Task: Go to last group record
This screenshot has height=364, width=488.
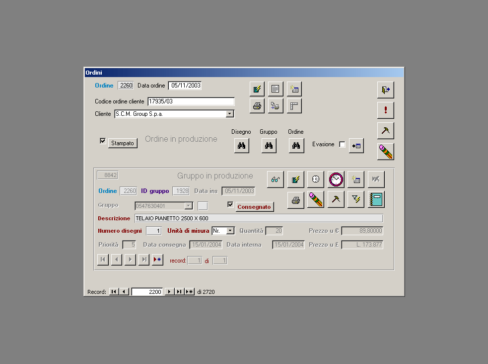Action: 144,260
